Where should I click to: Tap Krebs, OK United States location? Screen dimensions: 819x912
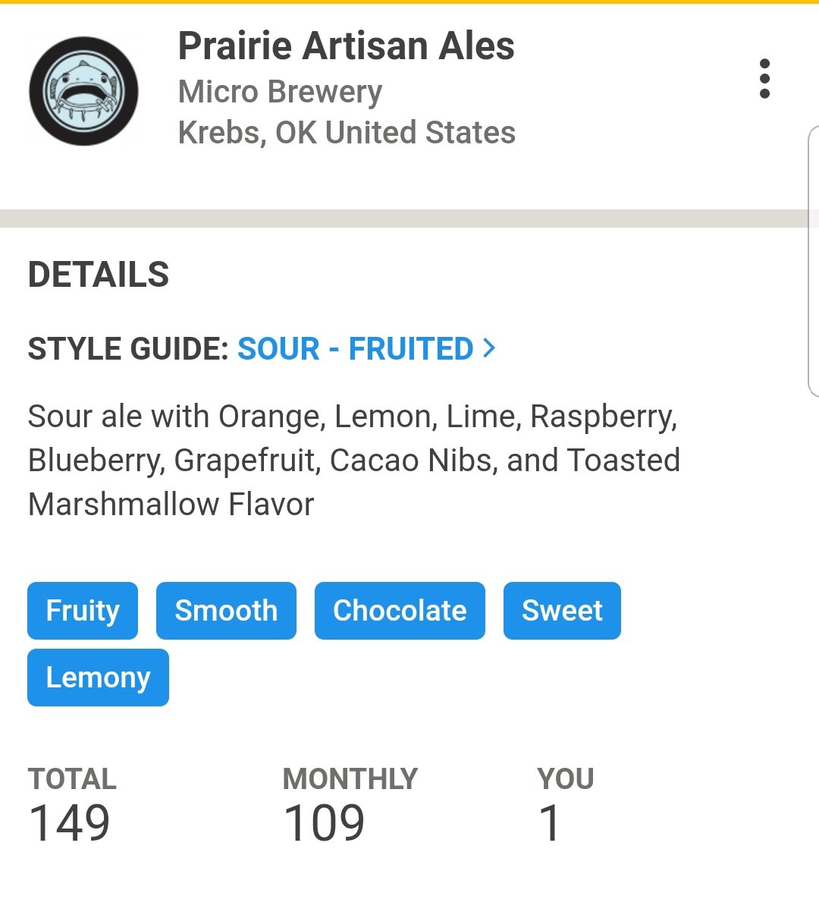347,132
